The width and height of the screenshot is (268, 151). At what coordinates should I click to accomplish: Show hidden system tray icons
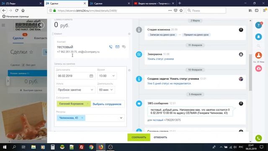coord(221,147)
